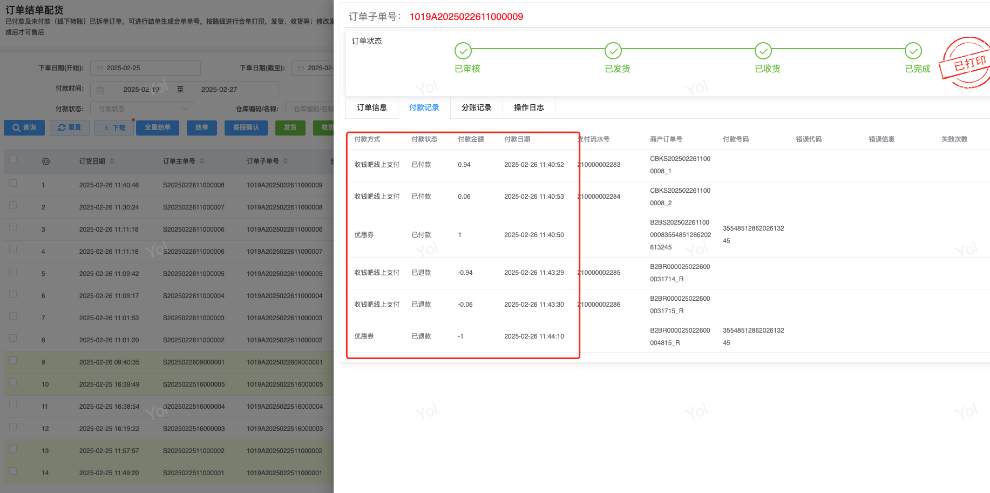
Task: Switch to the 订单信息 tab
Action: coord(371,108)
